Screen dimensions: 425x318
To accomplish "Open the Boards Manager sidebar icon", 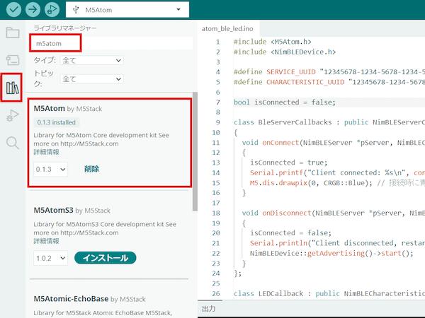I will (x=13, y=60).
